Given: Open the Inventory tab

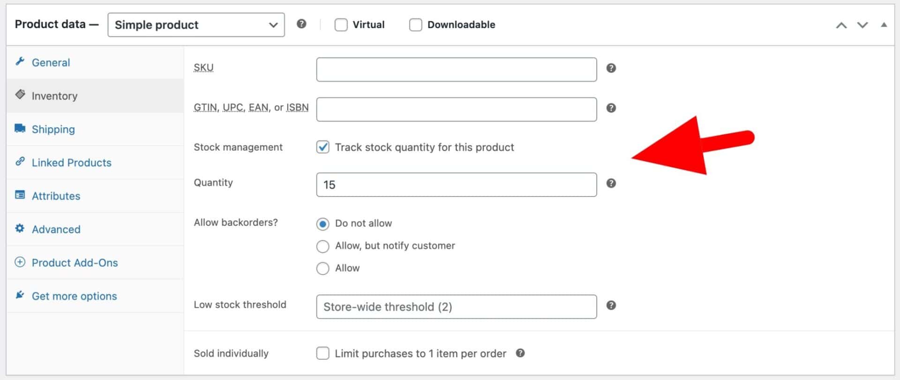Looking at the screenshot, I should (x=95, y=95).
